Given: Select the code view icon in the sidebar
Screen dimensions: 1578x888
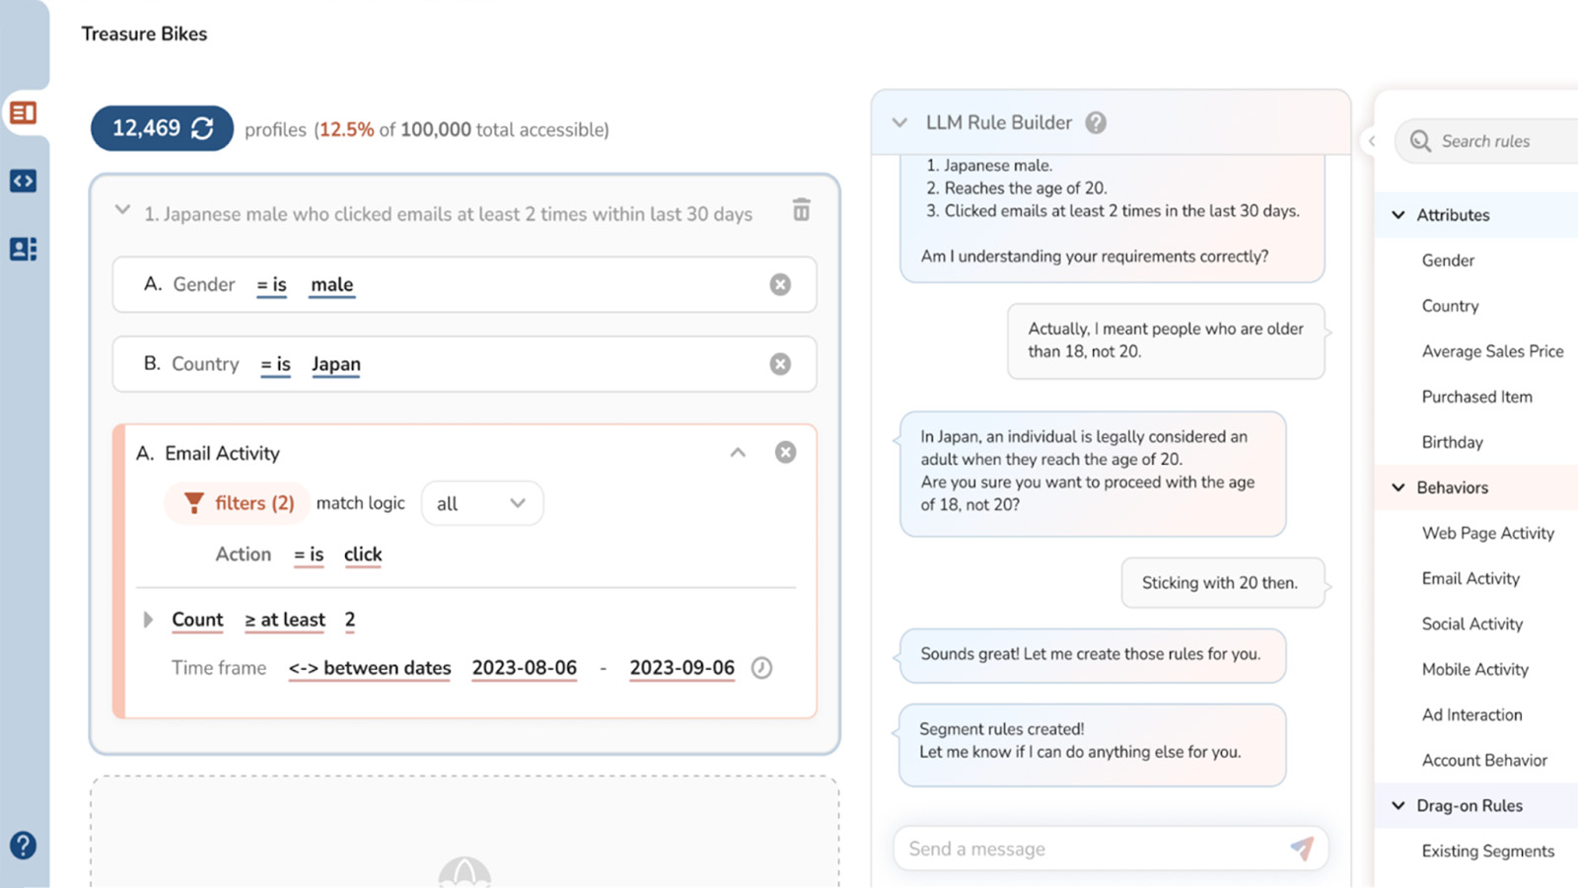Looking at the screenshot, I should 23,180.
